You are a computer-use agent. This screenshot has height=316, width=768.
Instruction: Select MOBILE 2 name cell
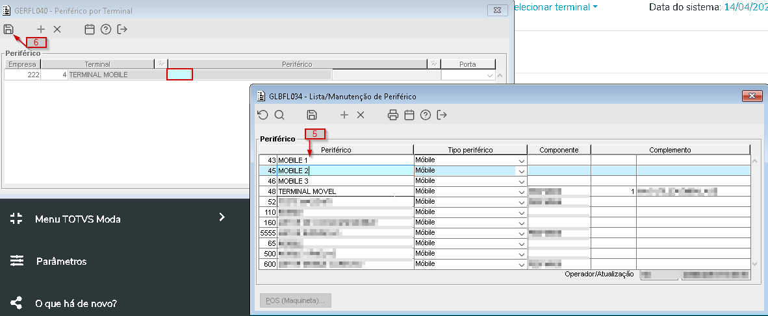pyautogui.click(x=345, y=170)
